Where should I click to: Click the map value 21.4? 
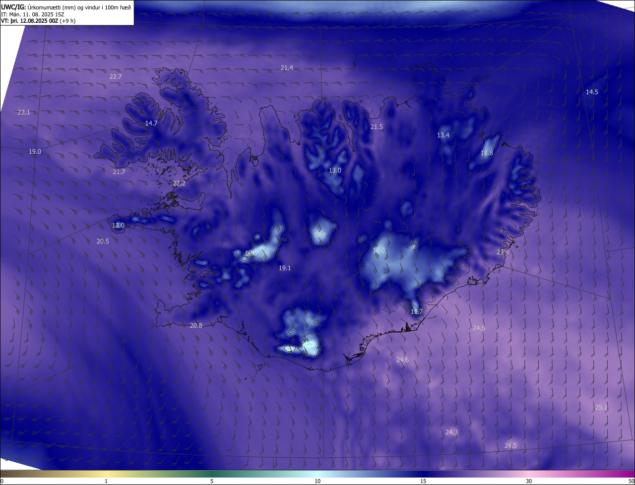(287, 68)
